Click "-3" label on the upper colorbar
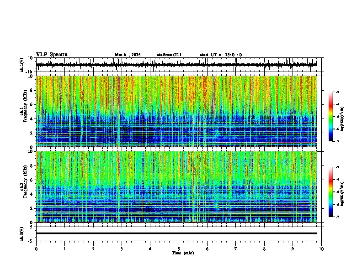The width and height of the screenshot is (362, 279). [337, 92]
